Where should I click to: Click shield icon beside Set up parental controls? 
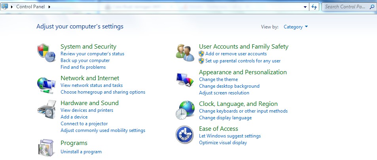(201, 61)
